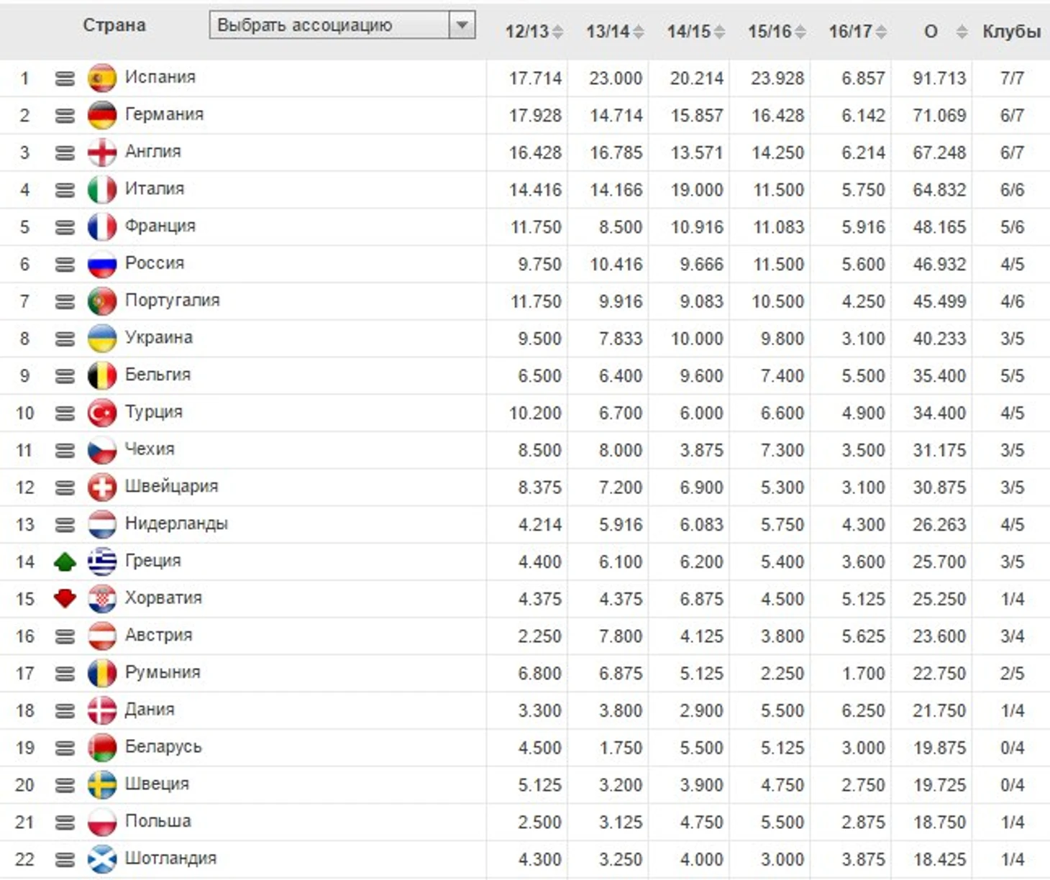The height and width of the screenshot is (880, 1050).
Task: Sort by the 12/13 season column
Action: (533, 32)
